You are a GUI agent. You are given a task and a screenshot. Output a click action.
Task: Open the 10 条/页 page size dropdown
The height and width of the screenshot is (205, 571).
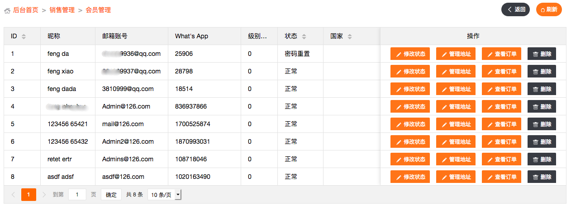tap(165, 195)
